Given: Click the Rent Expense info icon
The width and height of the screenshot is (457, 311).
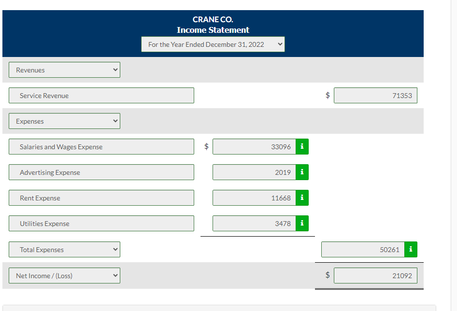Looking at the screenshot, I should [x=301, y=198].
